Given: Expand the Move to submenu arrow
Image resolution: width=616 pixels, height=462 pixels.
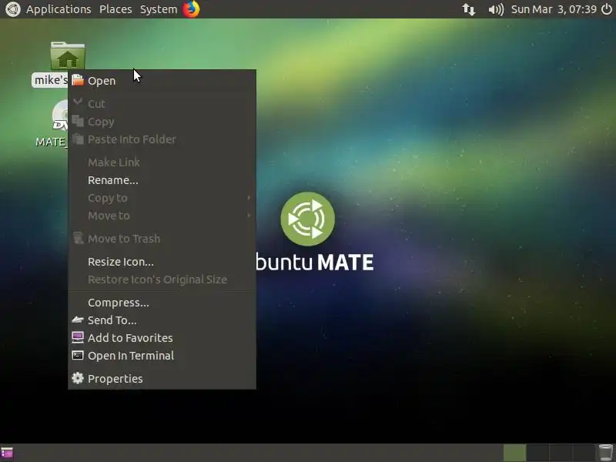Looking at the screenshot, I should (249, 216).
